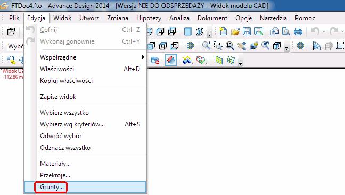
Task: Click the yellow mesh grid icon
Action: click(219, 60)
